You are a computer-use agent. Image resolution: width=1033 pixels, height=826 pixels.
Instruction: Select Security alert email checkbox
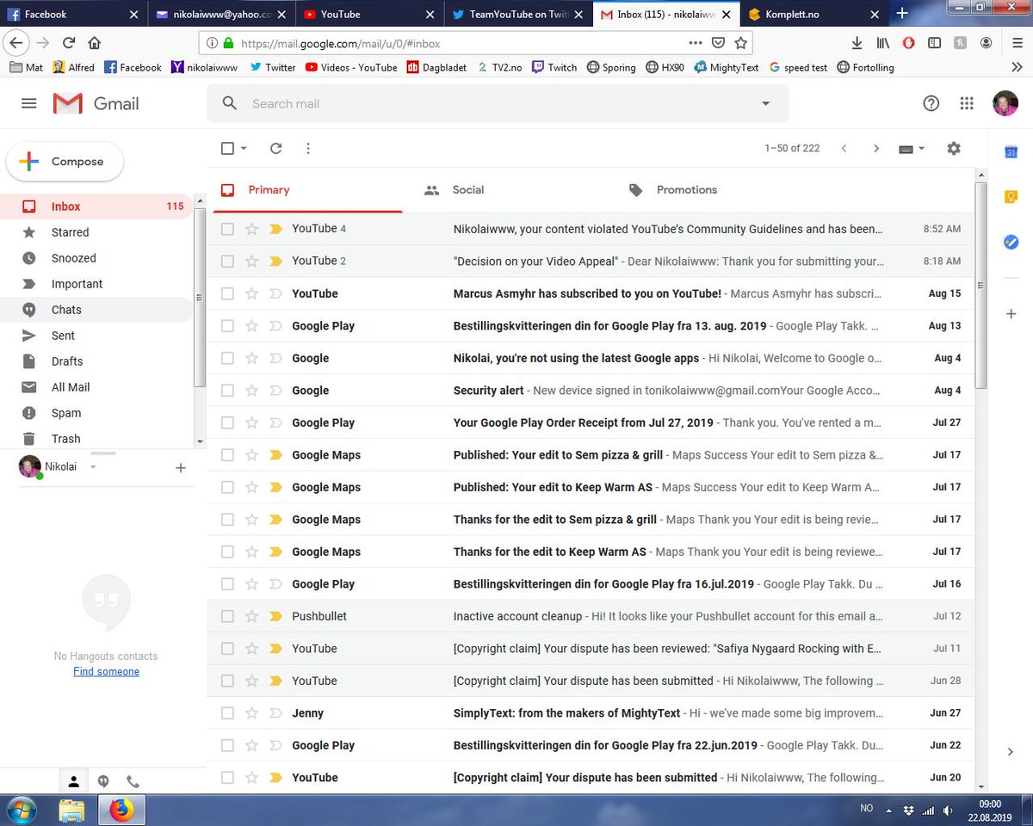(x=227, y=391)
